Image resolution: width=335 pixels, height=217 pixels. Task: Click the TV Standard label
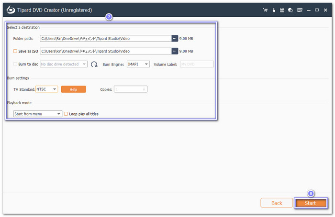24,89
